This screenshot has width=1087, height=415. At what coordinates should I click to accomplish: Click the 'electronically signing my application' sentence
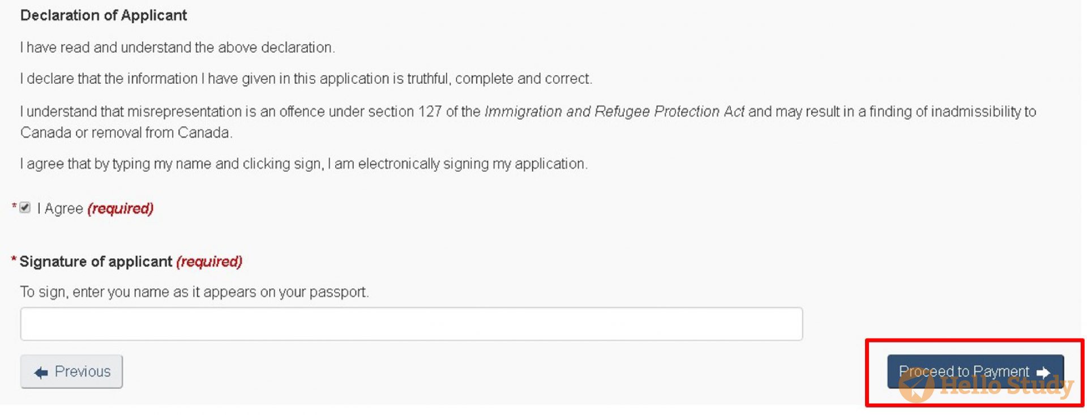pos(304,164)
